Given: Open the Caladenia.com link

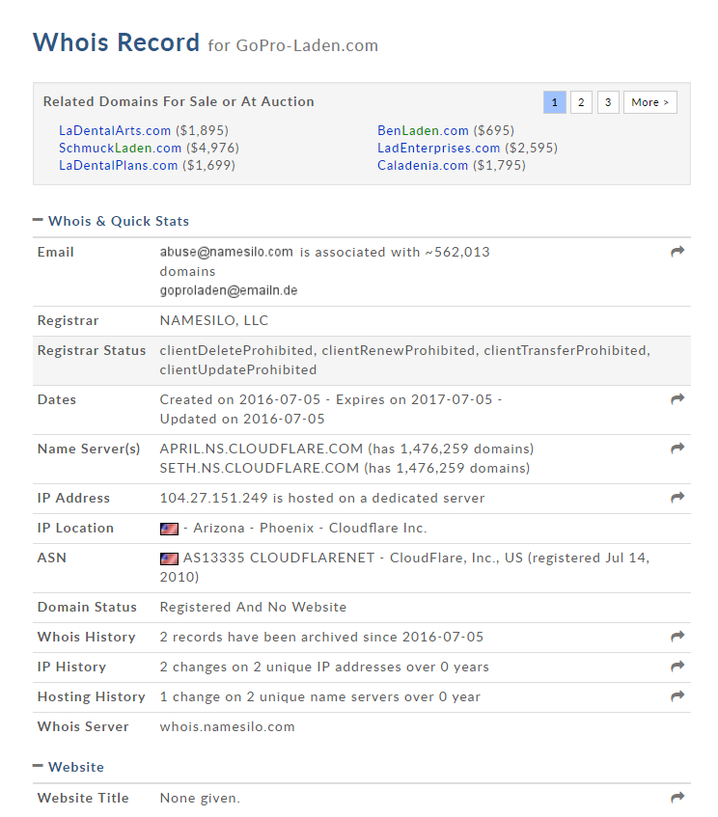Looking at the screenshot, I should pos(423,165).
